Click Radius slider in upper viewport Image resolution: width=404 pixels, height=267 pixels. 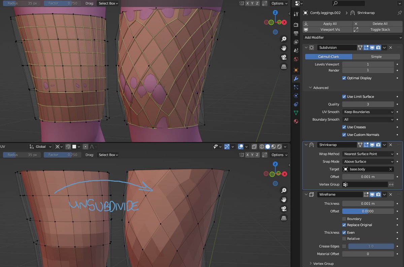(22, 3)
